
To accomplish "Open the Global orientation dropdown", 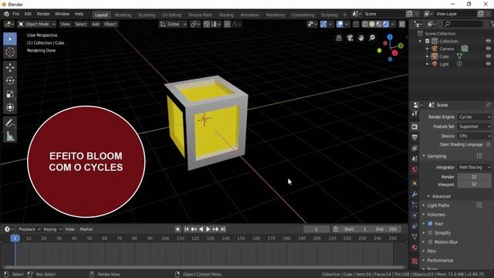I will (173, 24).
